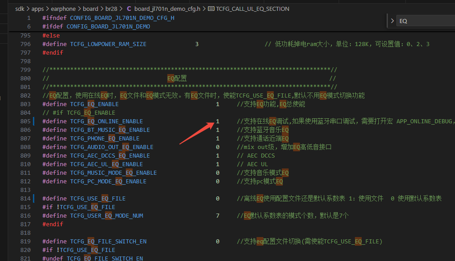The image size is (455, 261).
Task: Click line number 805 in the gutter
Action: point(25,121)
